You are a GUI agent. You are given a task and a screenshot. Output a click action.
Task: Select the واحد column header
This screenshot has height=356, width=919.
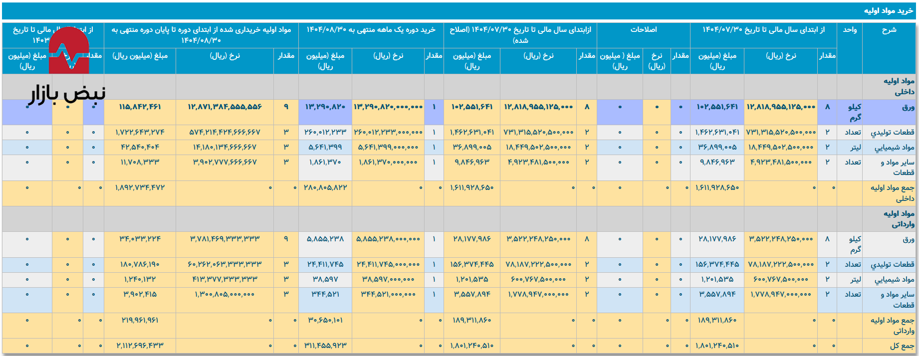pyautogui.click(x=849, y=30)
